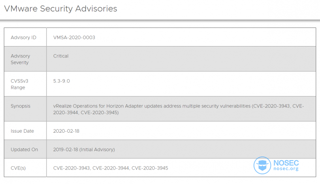320x184 pixels.
Task: Select the 2020-02-18 issue date
Action: pos(66,131)
